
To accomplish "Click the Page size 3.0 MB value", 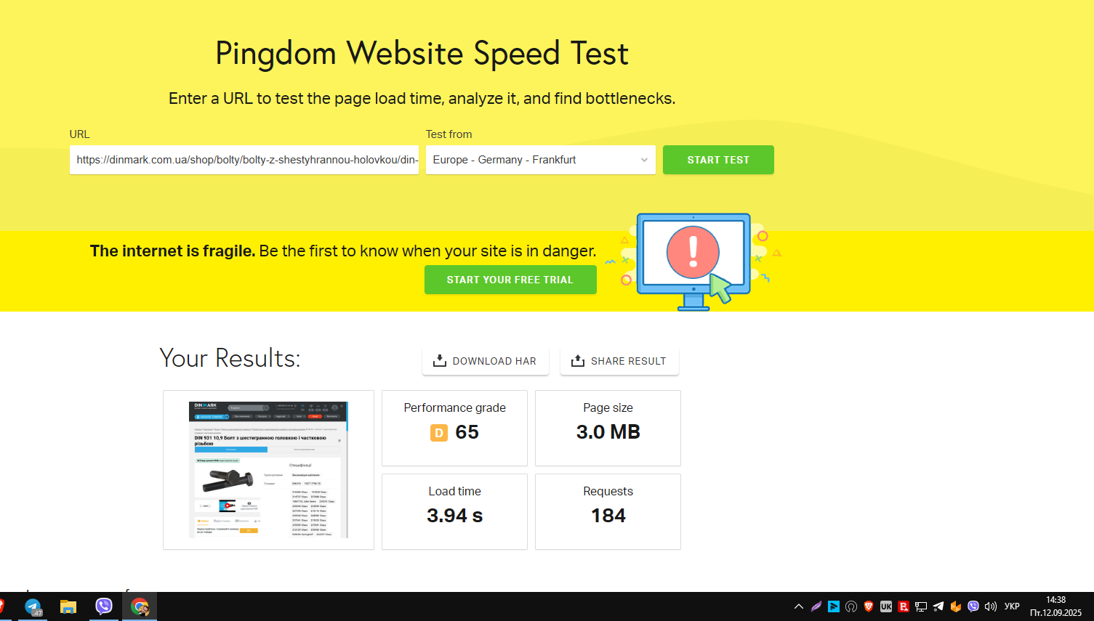I will click(608, 432).
